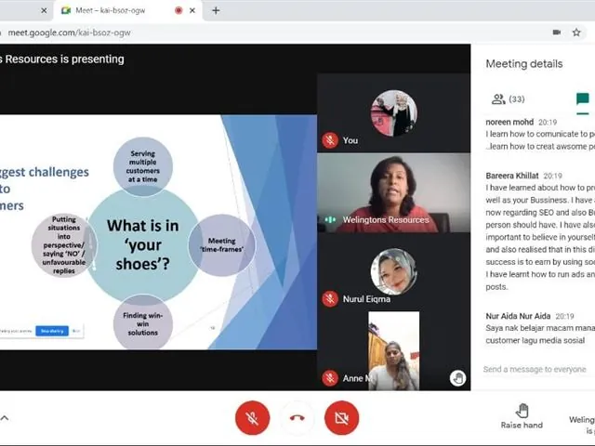Click the Raise hand button
The height and width of the screenshot is (446, 595).
pos(522,416)
